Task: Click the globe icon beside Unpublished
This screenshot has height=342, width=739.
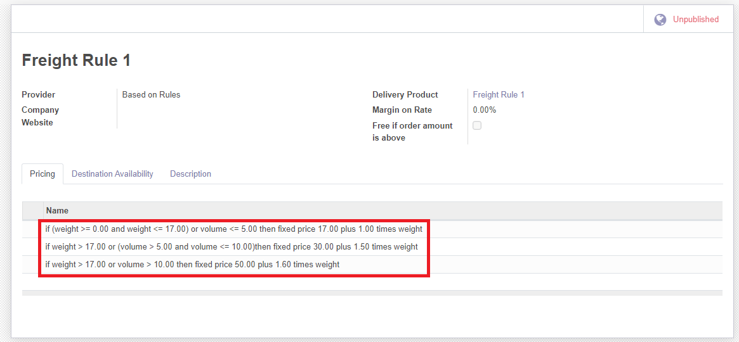Action: pyautogui.click(x=660, y=20)
